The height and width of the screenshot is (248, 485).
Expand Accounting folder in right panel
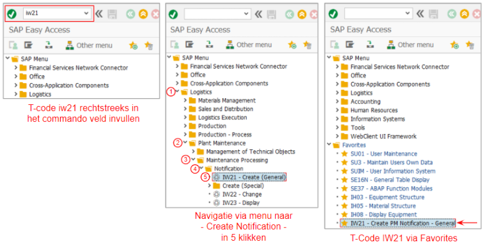[337, 101]
